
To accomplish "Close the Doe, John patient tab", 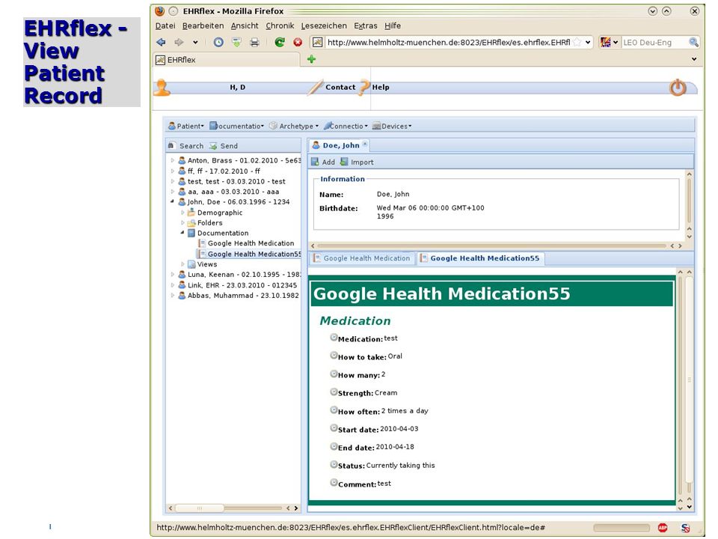I will 365,144.
